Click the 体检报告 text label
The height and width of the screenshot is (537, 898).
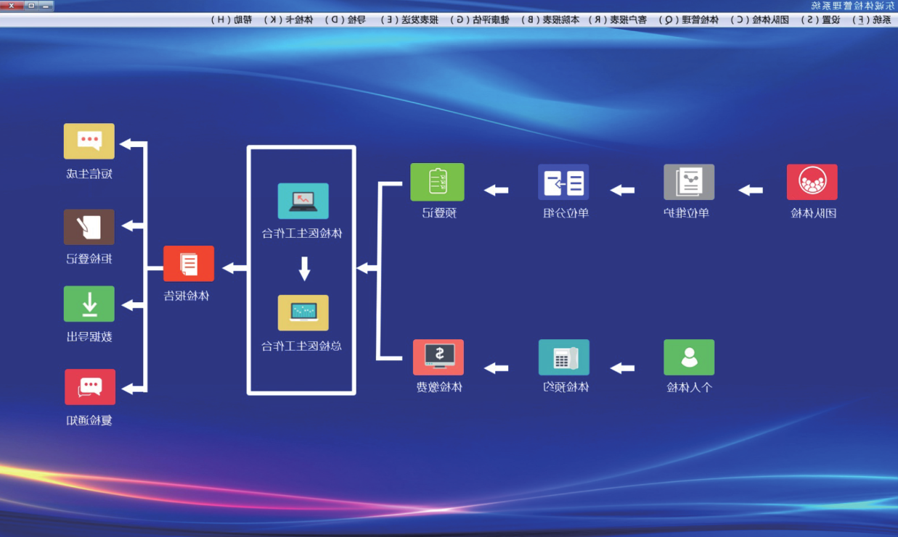[187, 296]
